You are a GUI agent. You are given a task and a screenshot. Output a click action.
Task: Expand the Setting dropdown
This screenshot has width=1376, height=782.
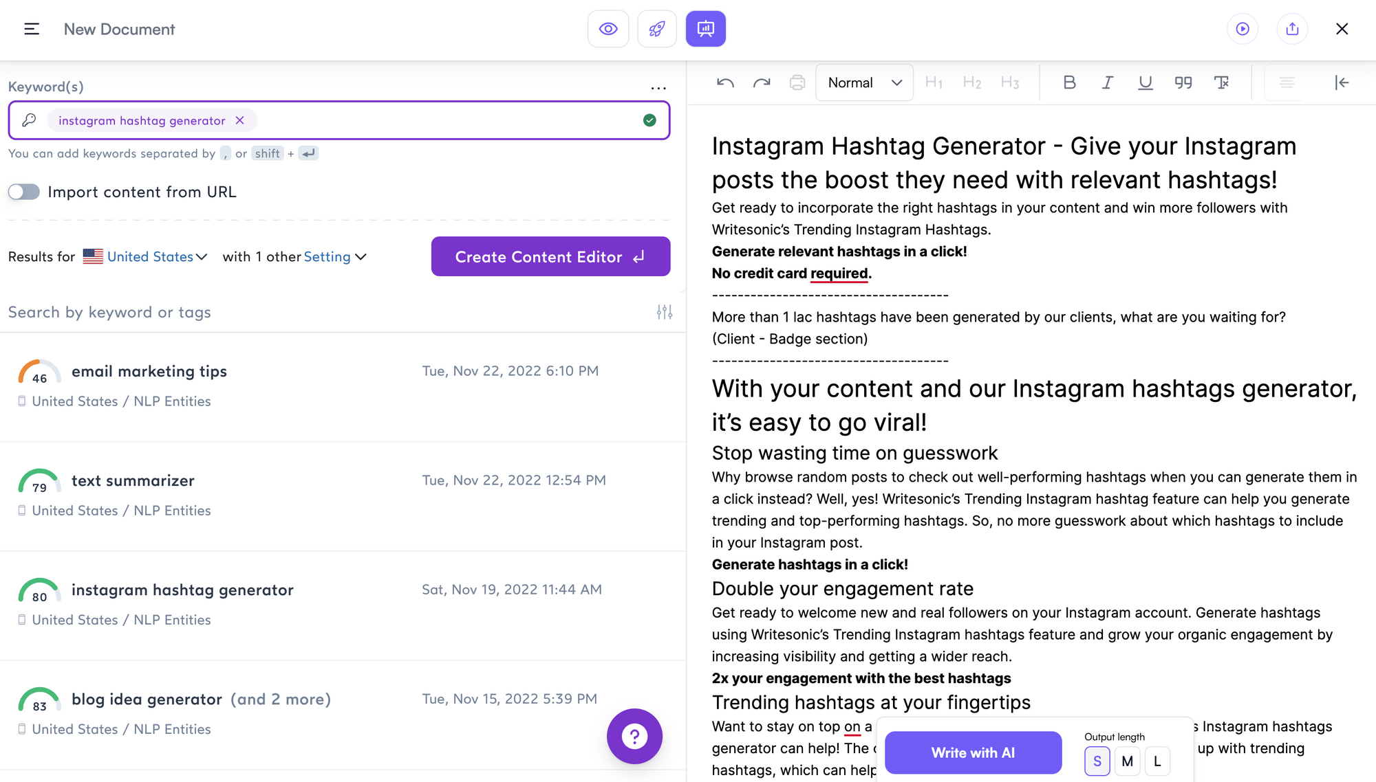click(x=335, y=256)
